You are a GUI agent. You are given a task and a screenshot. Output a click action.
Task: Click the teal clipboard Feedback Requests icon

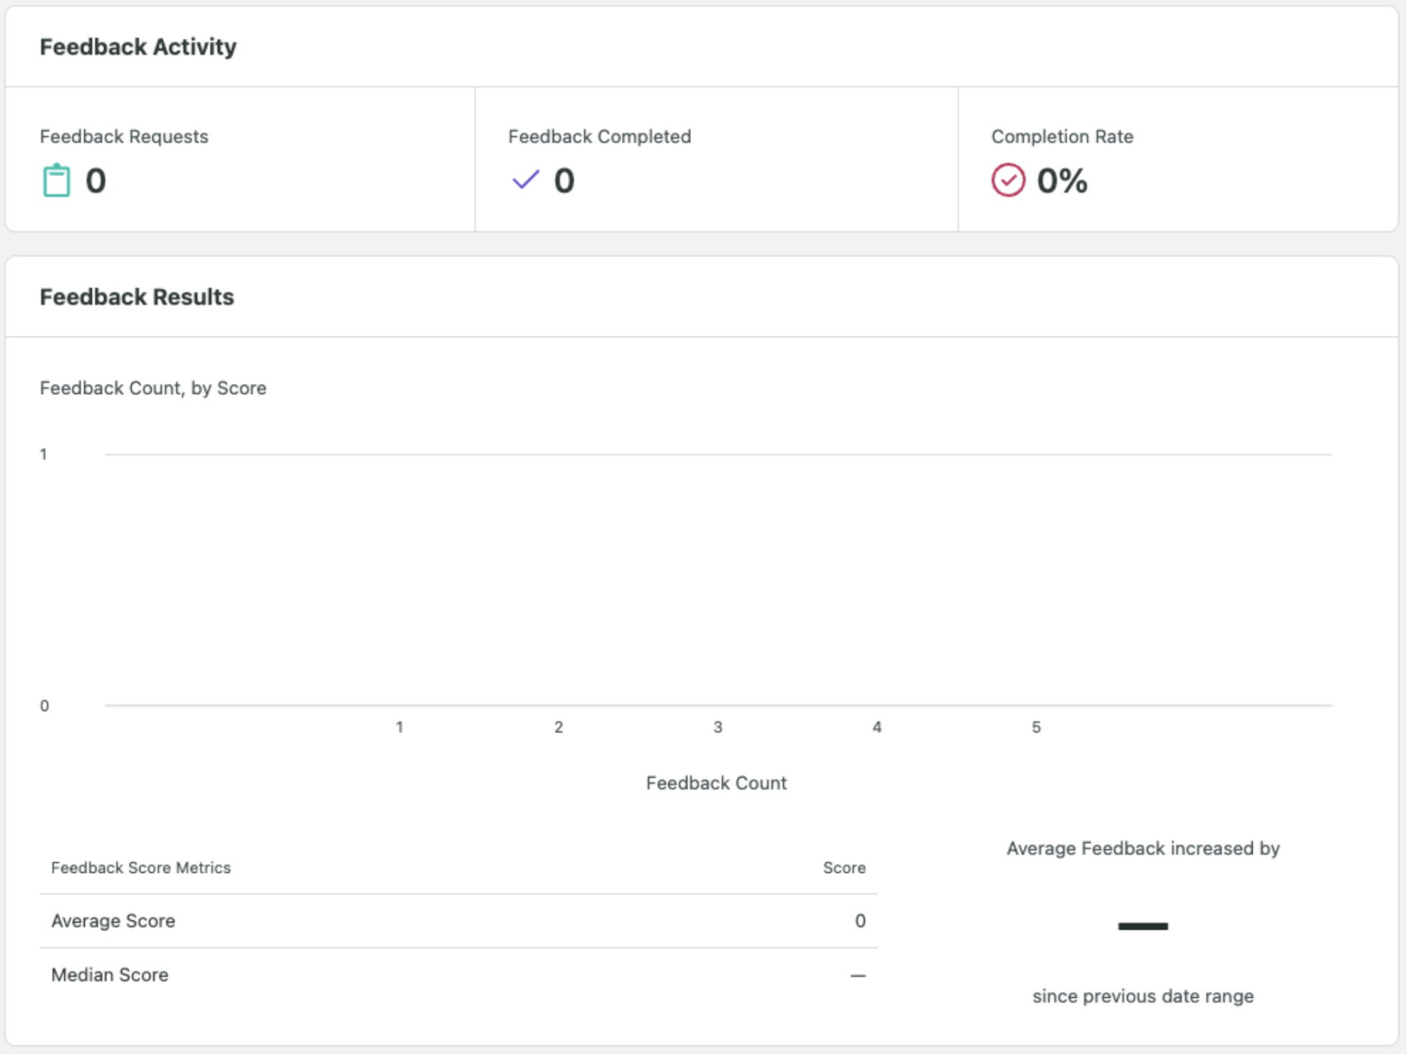coord(56,180)
